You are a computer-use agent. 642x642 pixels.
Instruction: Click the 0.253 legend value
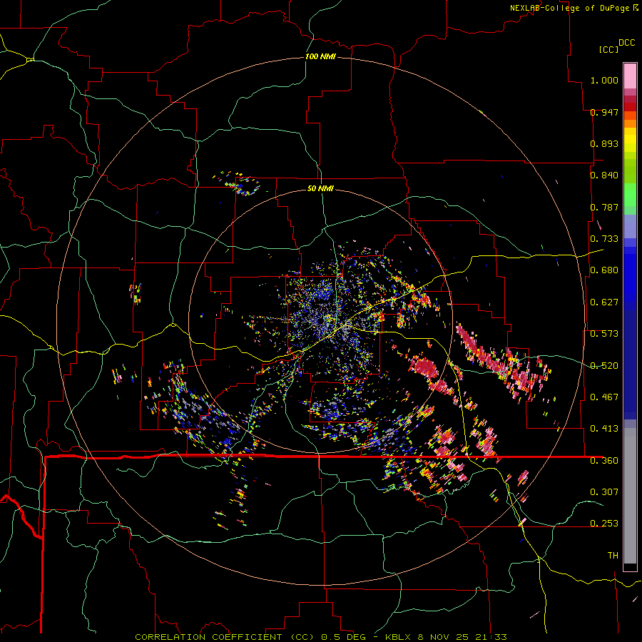click(x=604, y=524)
